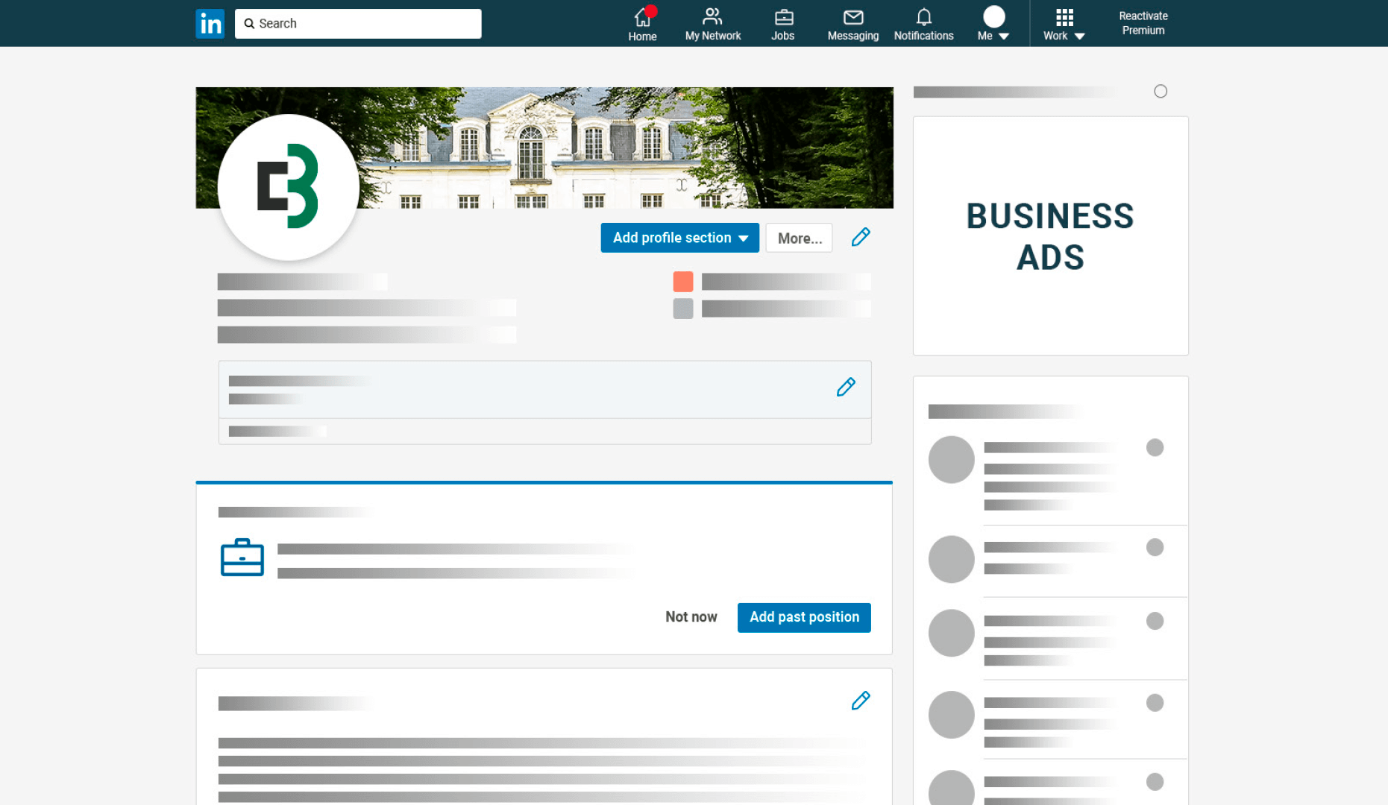Edit profile intro with pencil icon
The image size is (1388, 805).
click(x=861, y=237)
